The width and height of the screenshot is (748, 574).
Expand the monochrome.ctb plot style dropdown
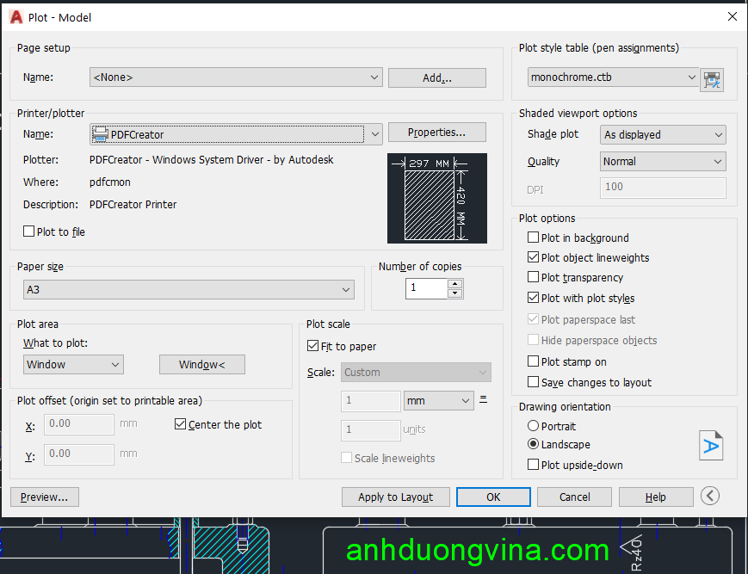point(612,77)
